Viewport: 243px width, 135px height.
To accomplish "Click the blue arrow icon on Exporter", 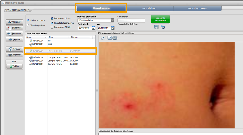I will [x=10, y=40].
